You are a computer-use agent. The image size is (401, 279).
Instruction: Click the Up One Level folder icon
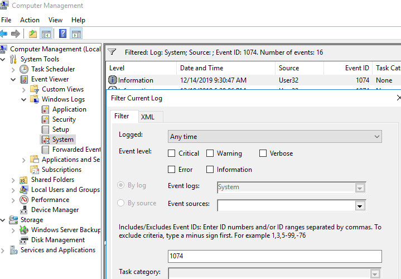coord(33,34)
